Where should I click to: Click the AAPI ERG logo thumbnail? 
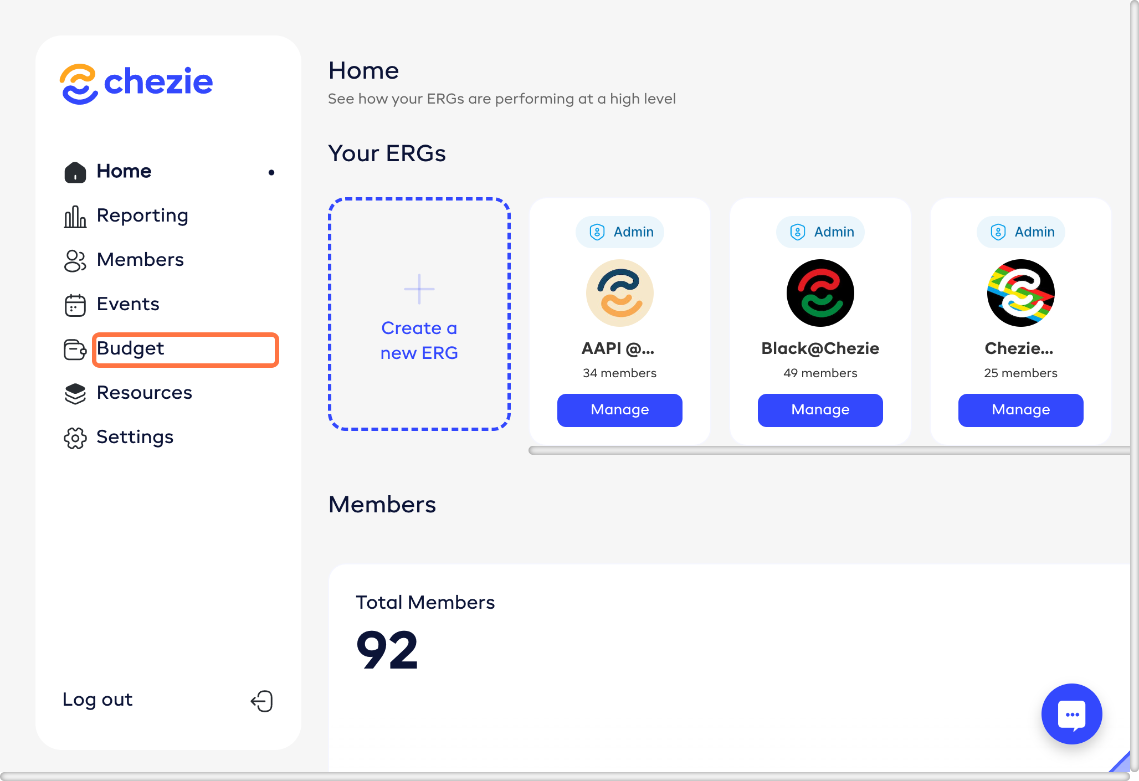pyautogui.click(x=619, y=293)
